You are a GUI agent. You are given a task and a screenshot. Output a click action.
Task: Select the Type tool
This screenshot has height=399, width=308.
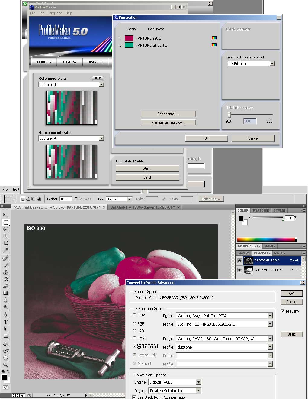coord(6,322)
